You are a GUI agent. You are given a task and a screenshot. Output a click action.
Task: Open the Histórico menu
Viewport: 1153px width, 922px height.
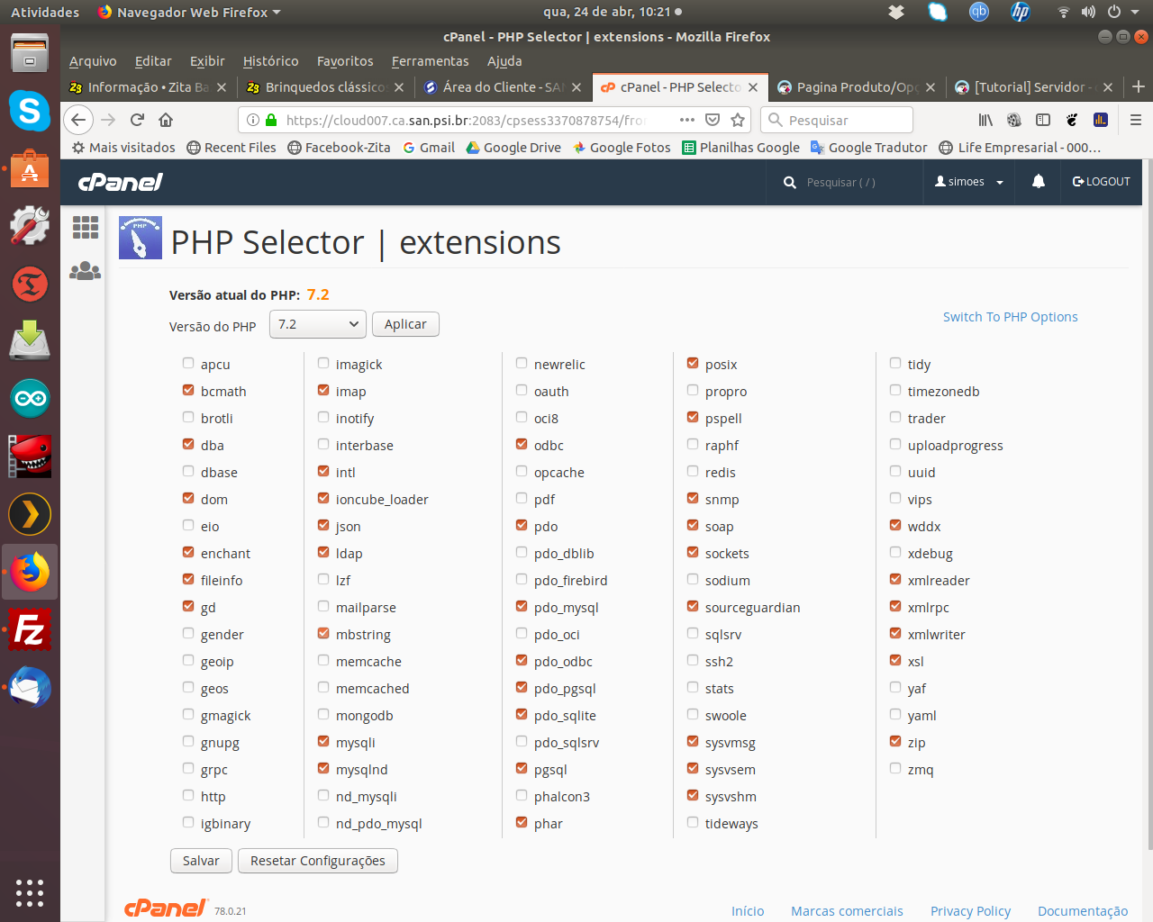pyautogui.click(x=271, y=61)
